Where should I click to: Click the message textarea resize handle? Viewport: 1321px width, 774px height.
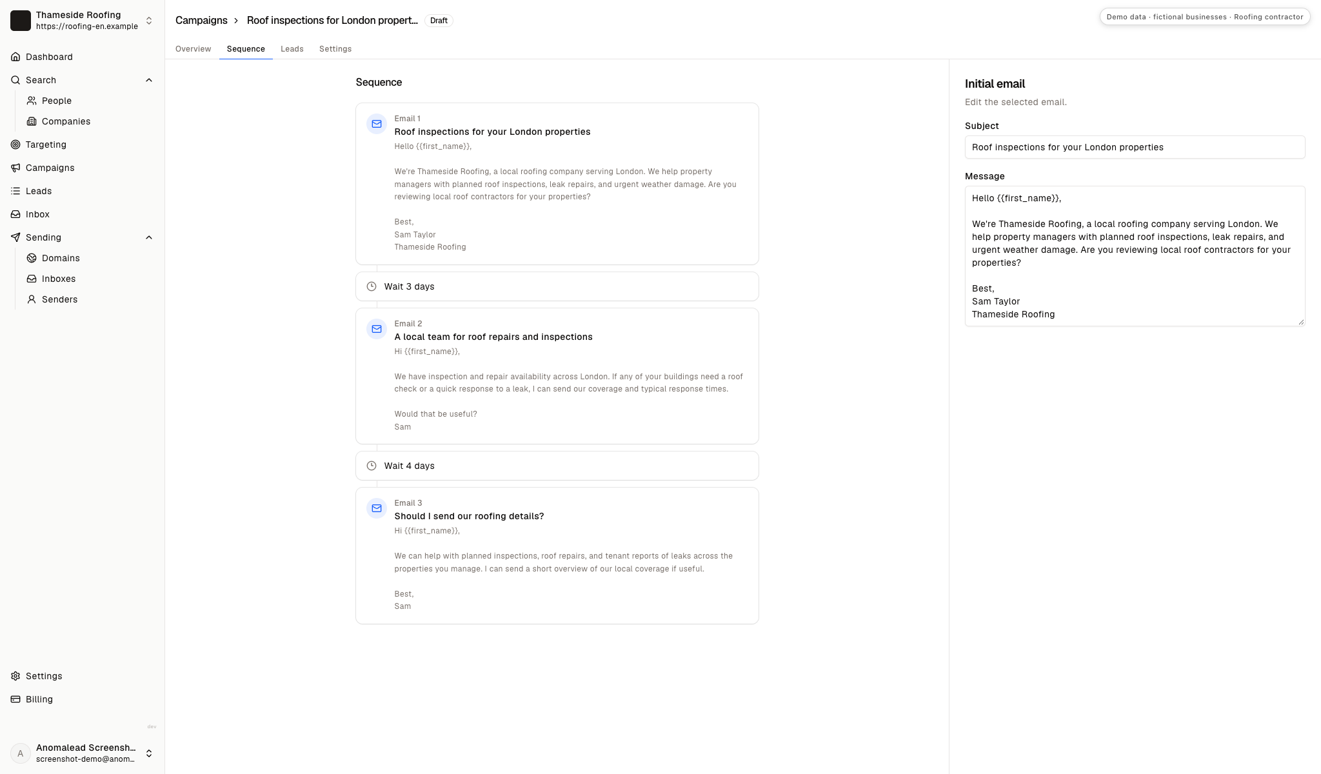1300,321
